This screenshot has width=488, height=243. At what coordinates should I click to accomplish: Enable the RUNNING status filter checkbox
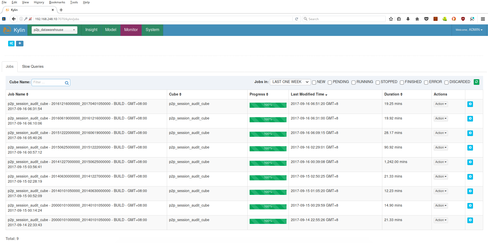(x=354, y=82)
